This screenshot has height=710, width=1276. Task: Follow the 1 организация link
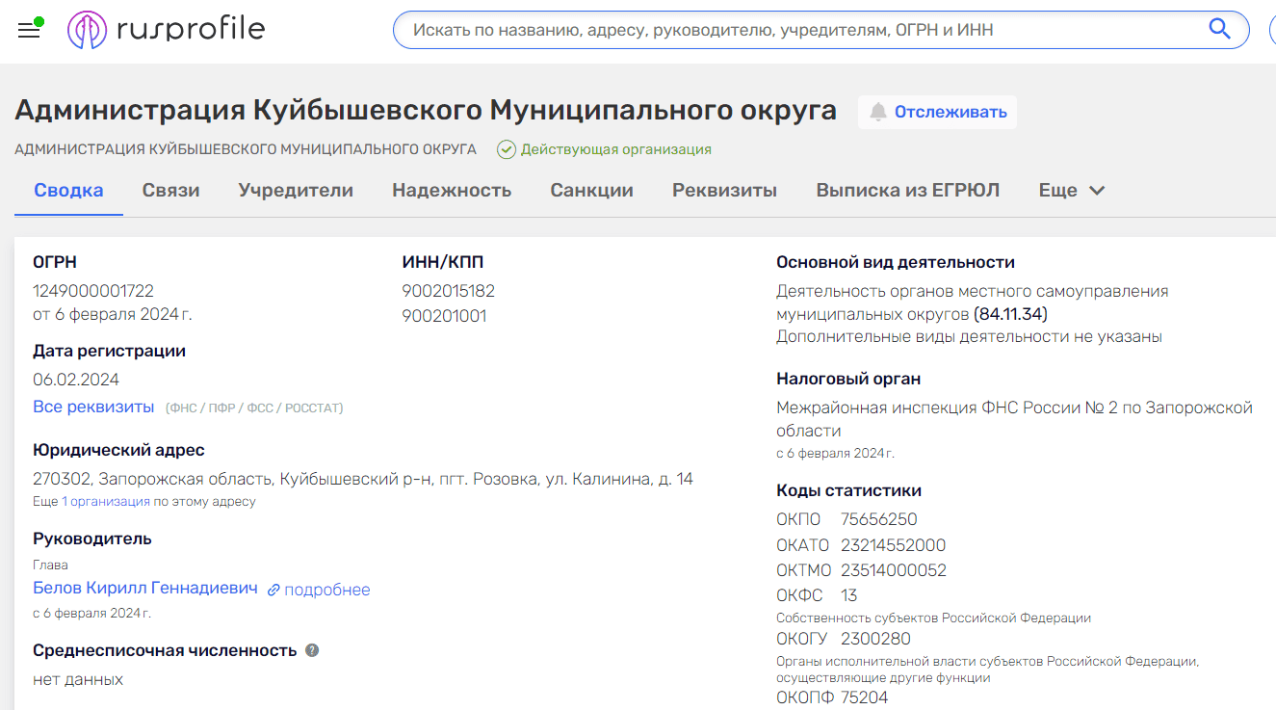(106, 502)
